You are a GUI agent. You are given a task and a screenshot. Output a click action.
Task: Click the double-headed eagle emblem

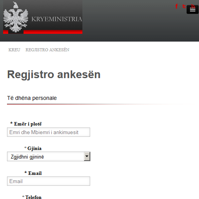click(x=16, y=17)
